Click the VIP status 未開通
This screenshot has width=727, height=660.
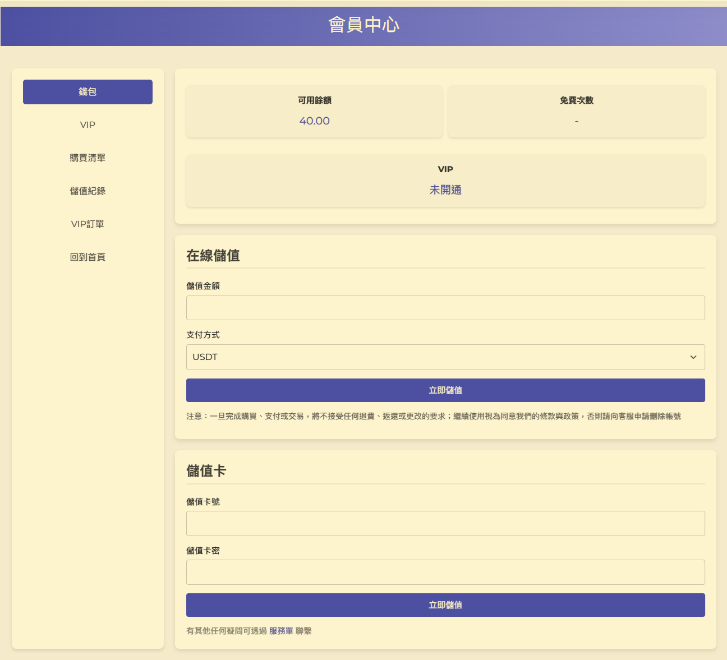coord(445,190)
